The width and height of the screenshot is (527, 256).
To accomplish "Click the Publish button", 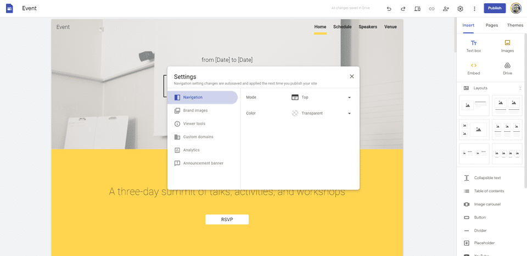I will click(495, 8).
